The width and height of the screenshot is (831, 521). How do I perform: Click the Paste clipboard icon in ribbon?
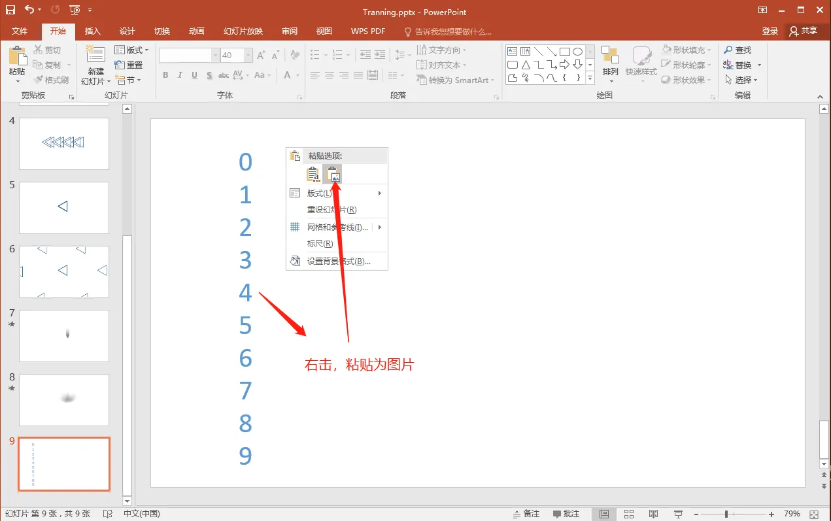17,56
